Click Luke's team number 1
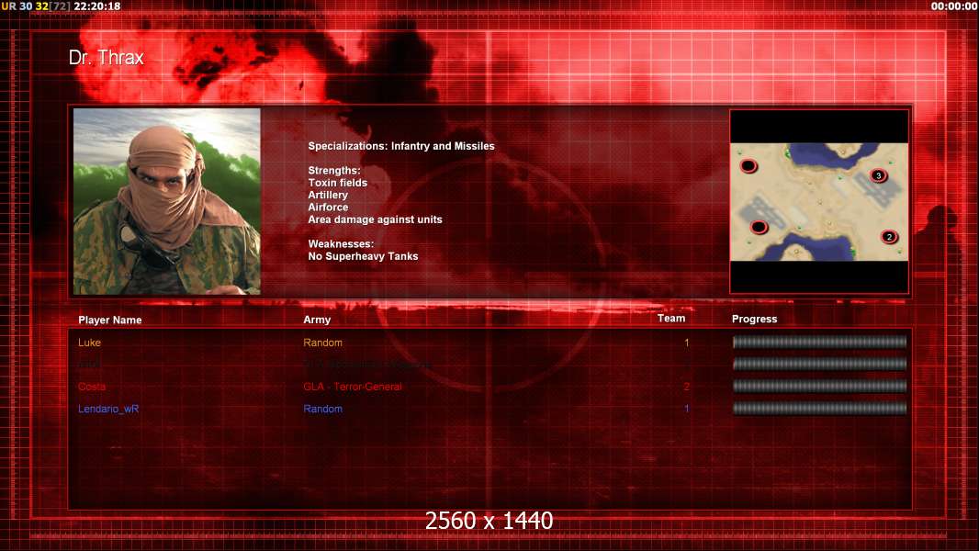The image size is (979, 551). [686, 343]
